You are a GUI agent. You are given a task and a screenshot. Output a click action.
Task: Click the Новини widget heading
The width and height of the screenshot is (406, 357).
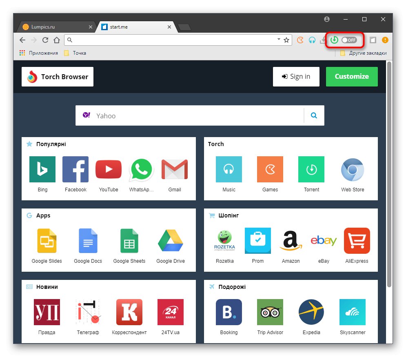[47, 287]
